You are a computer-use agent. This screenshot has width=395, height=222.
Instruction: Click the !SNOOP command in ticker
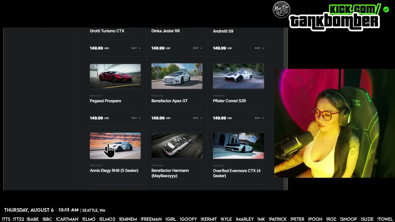pos(348,219)
